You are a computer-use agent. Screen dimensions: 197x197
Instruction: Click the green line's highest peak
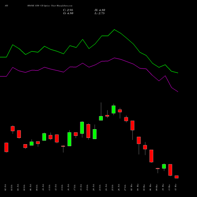pos(114,30)
